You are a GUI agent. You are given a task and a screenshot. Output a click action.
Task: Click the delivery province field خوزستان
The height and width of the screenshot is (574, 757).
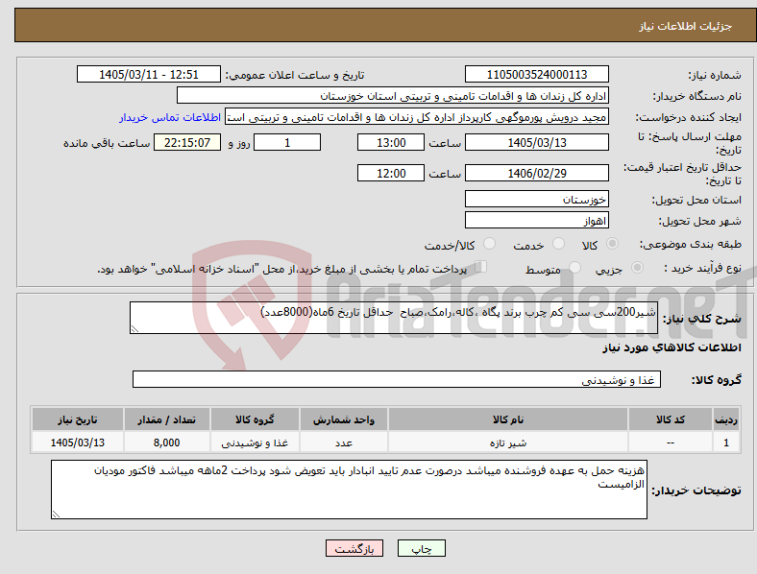click(x=536, y=199)
